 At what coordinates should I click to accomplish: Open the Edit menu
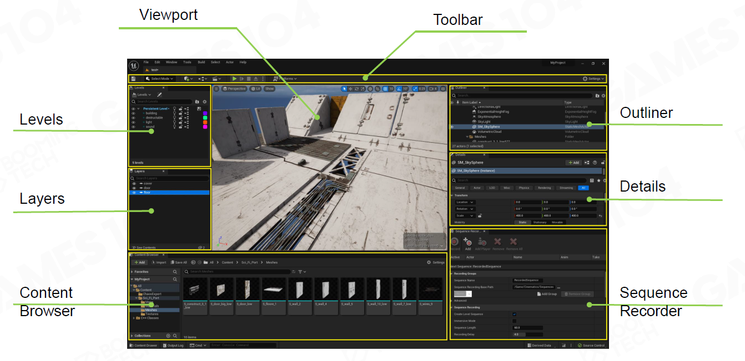point(157,62)
